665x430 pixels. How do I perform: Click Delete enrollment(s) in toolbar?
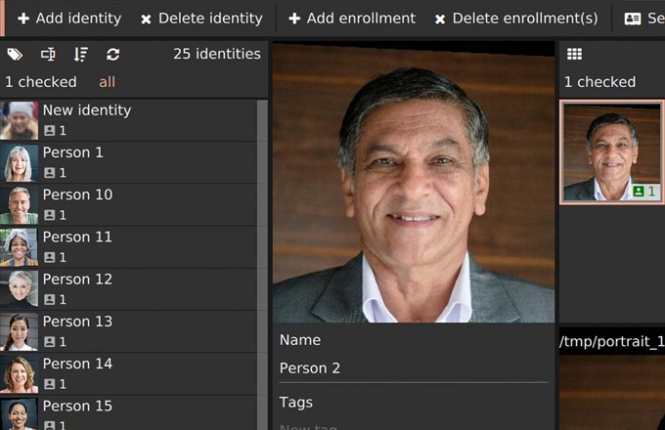coord(515,19)
